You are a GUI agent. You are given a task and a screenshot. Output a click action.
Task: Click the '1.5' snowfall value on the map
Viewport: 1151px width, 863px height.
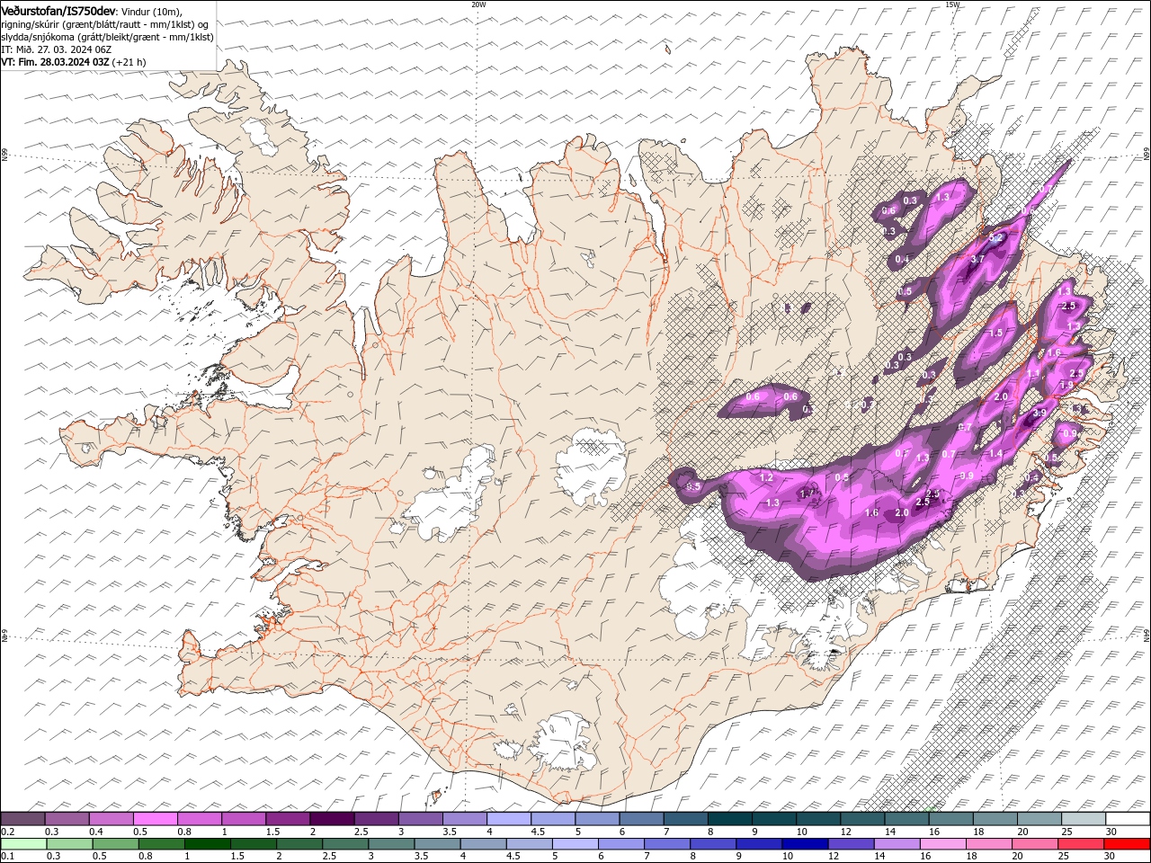click(x=995, y=334)
